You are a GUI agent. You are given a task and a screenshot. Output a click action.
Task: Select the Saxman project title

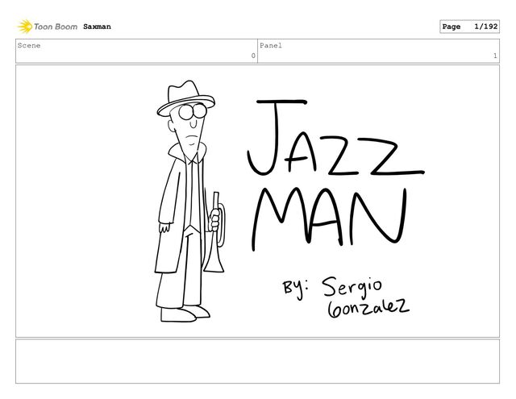[x=97, y=27]
